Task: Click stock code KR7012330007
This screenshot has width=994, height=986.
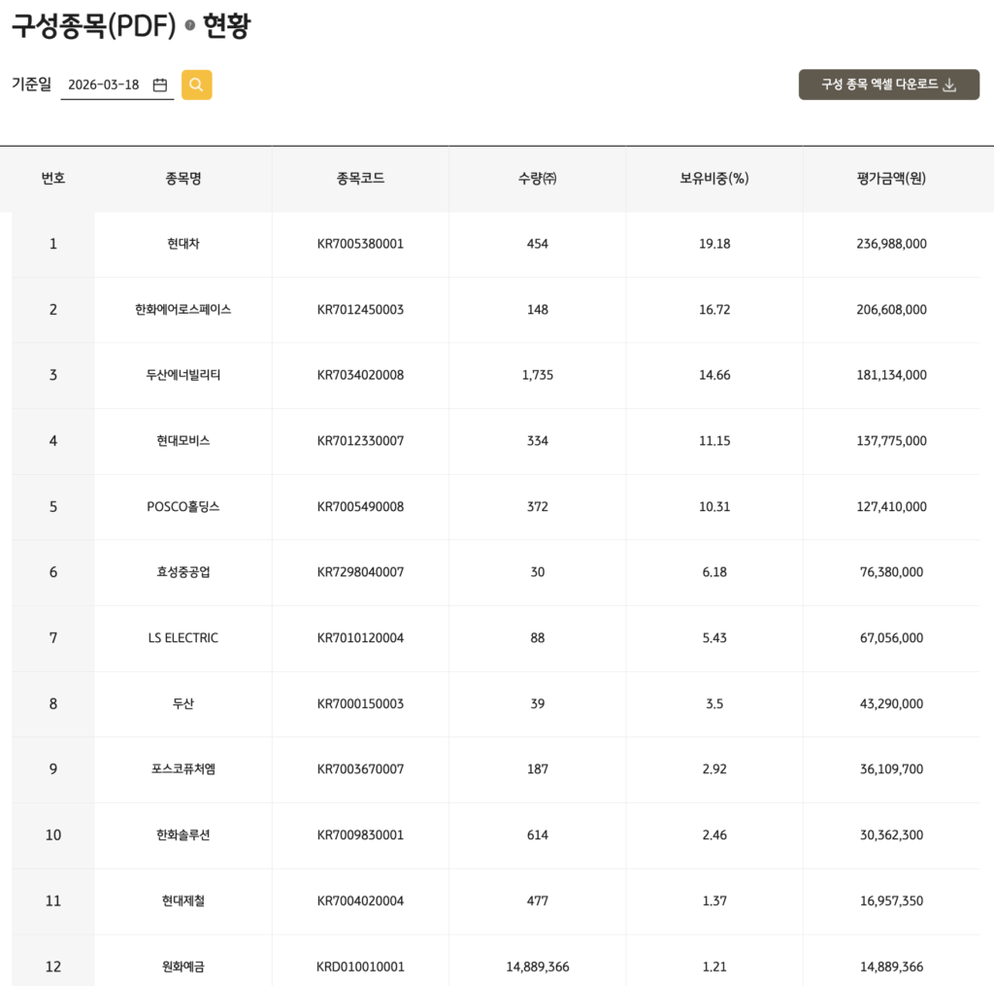Action: 360,441
